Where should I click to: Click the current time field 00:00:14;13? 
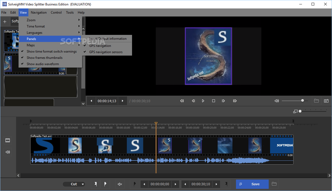(x=107, y=101)
